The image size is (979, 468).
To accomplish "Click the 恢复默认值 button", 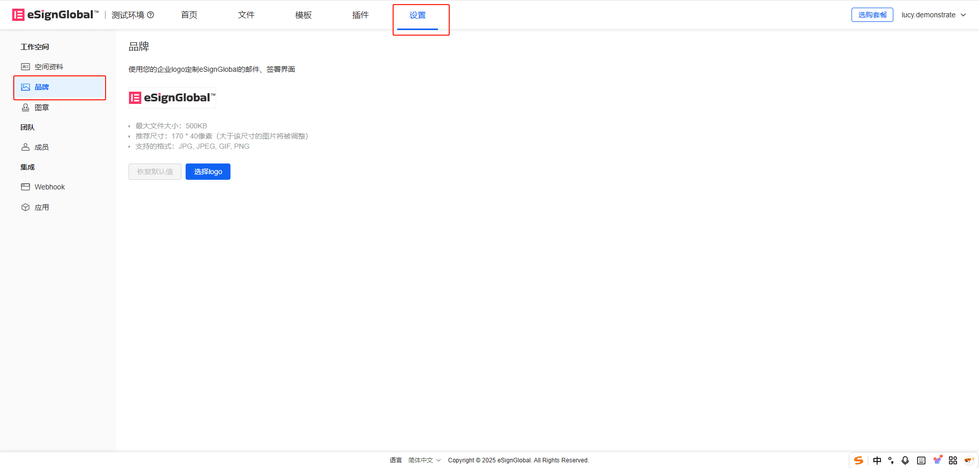I will coord(155,172).
